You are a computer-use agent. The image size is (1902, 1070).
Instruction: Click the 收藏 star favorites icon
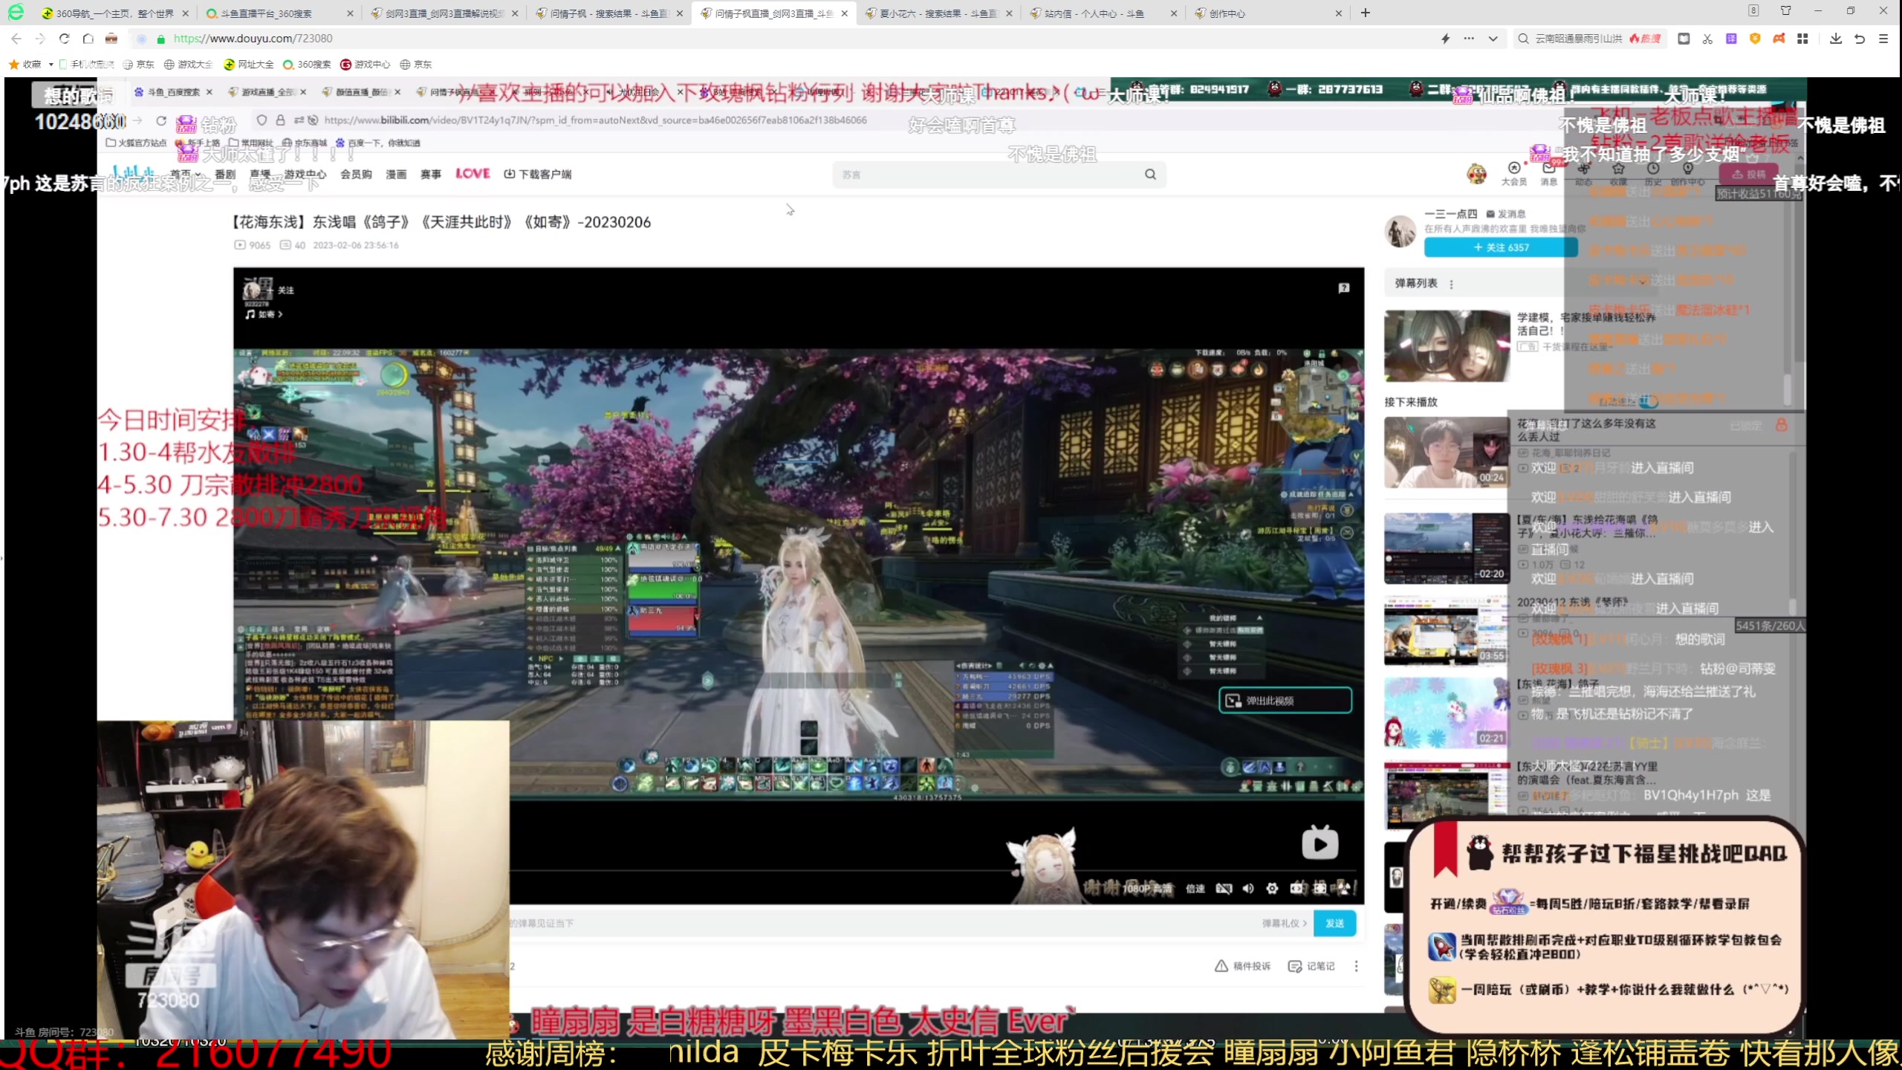coord(13,65)
